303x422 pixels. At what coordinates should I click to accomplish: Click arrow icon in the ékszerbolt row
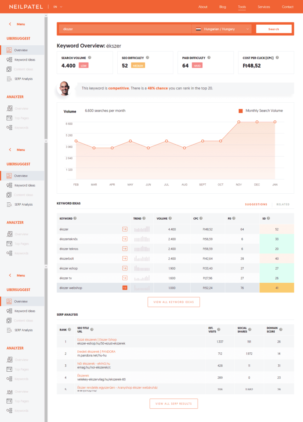125,258
